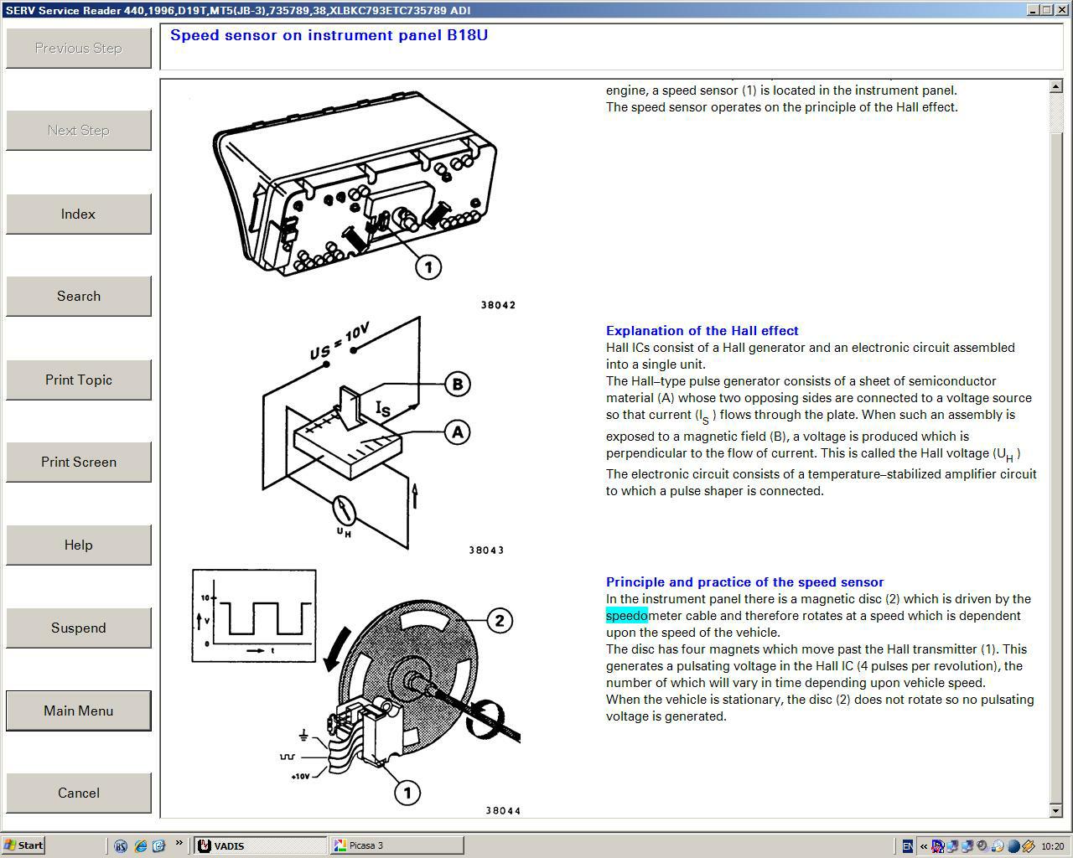Click title 'Speed sensor on instrument panel B18U'
Viewport: 1073px width, 858px height.
pyautogui.click(x=329, y=35)
